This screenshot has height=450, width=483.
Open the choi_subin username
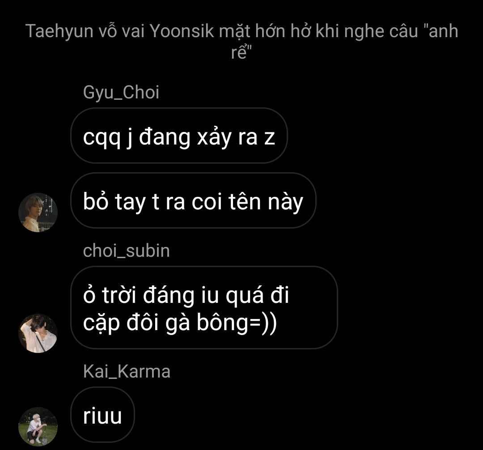pyautogui.click(x=126, y=250)
